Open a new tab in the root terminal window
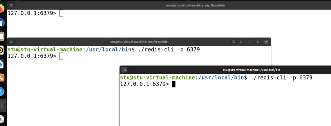The height and width of the screenshot is (126, 331). coord(12,5)
